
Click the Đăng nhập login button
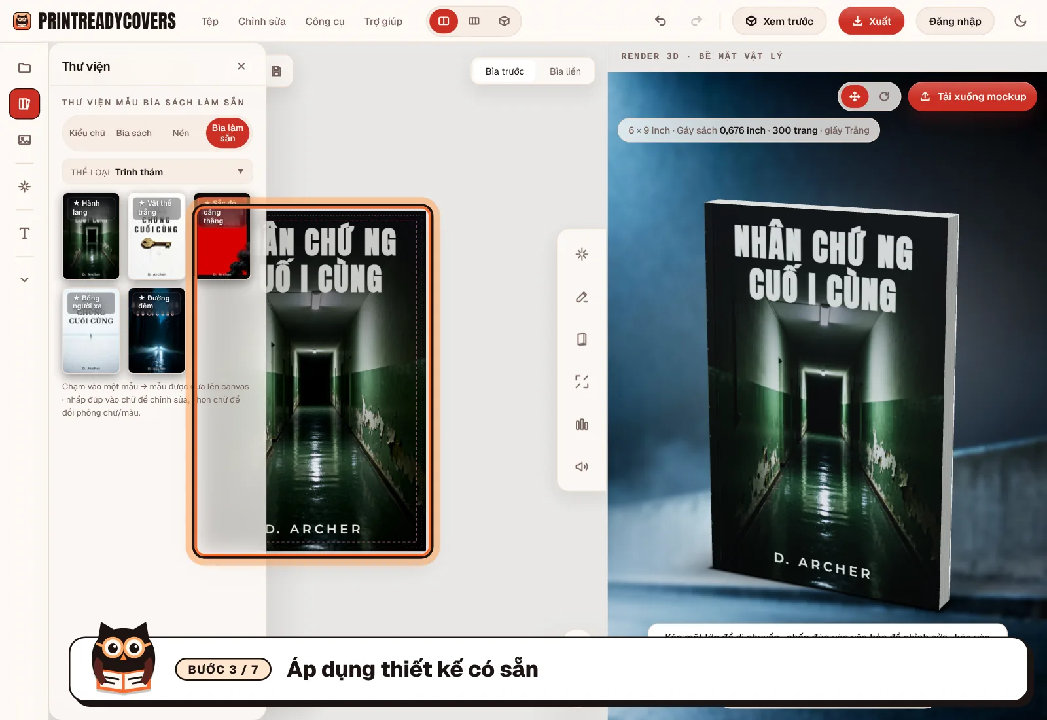point(955,21)
